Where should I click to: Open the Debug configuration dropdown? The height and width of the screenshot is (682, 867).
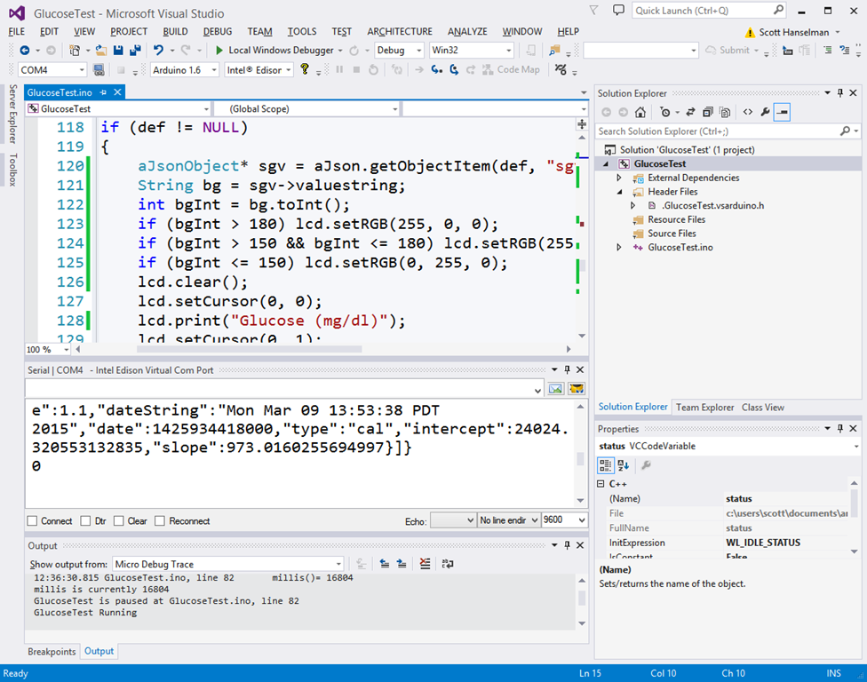(x=419, y=51)
